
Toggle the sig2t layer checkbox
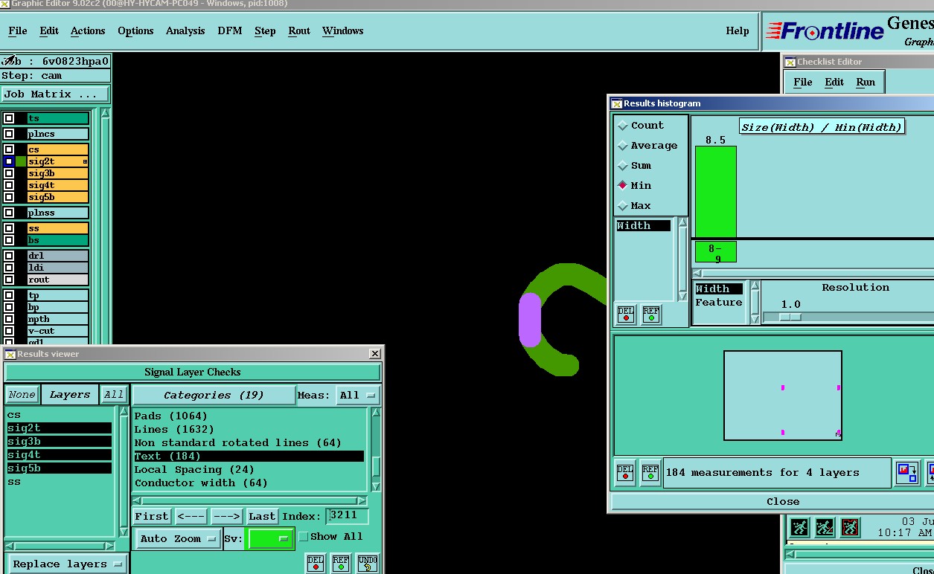(x=9, y=161)
